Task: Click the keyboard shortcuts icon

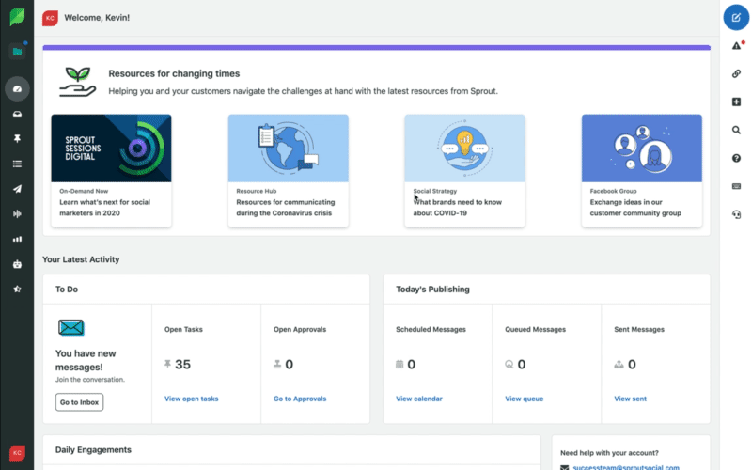Action: pyautogui.click(x=736, y=186)
